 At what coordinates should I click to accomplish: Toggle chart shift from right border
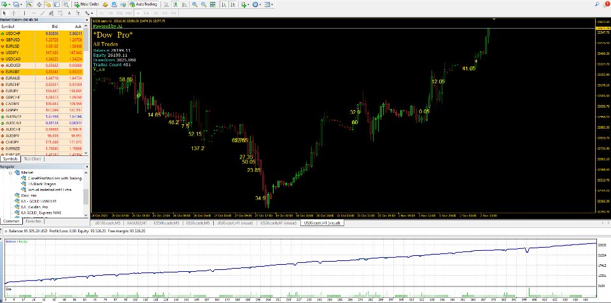233,4
